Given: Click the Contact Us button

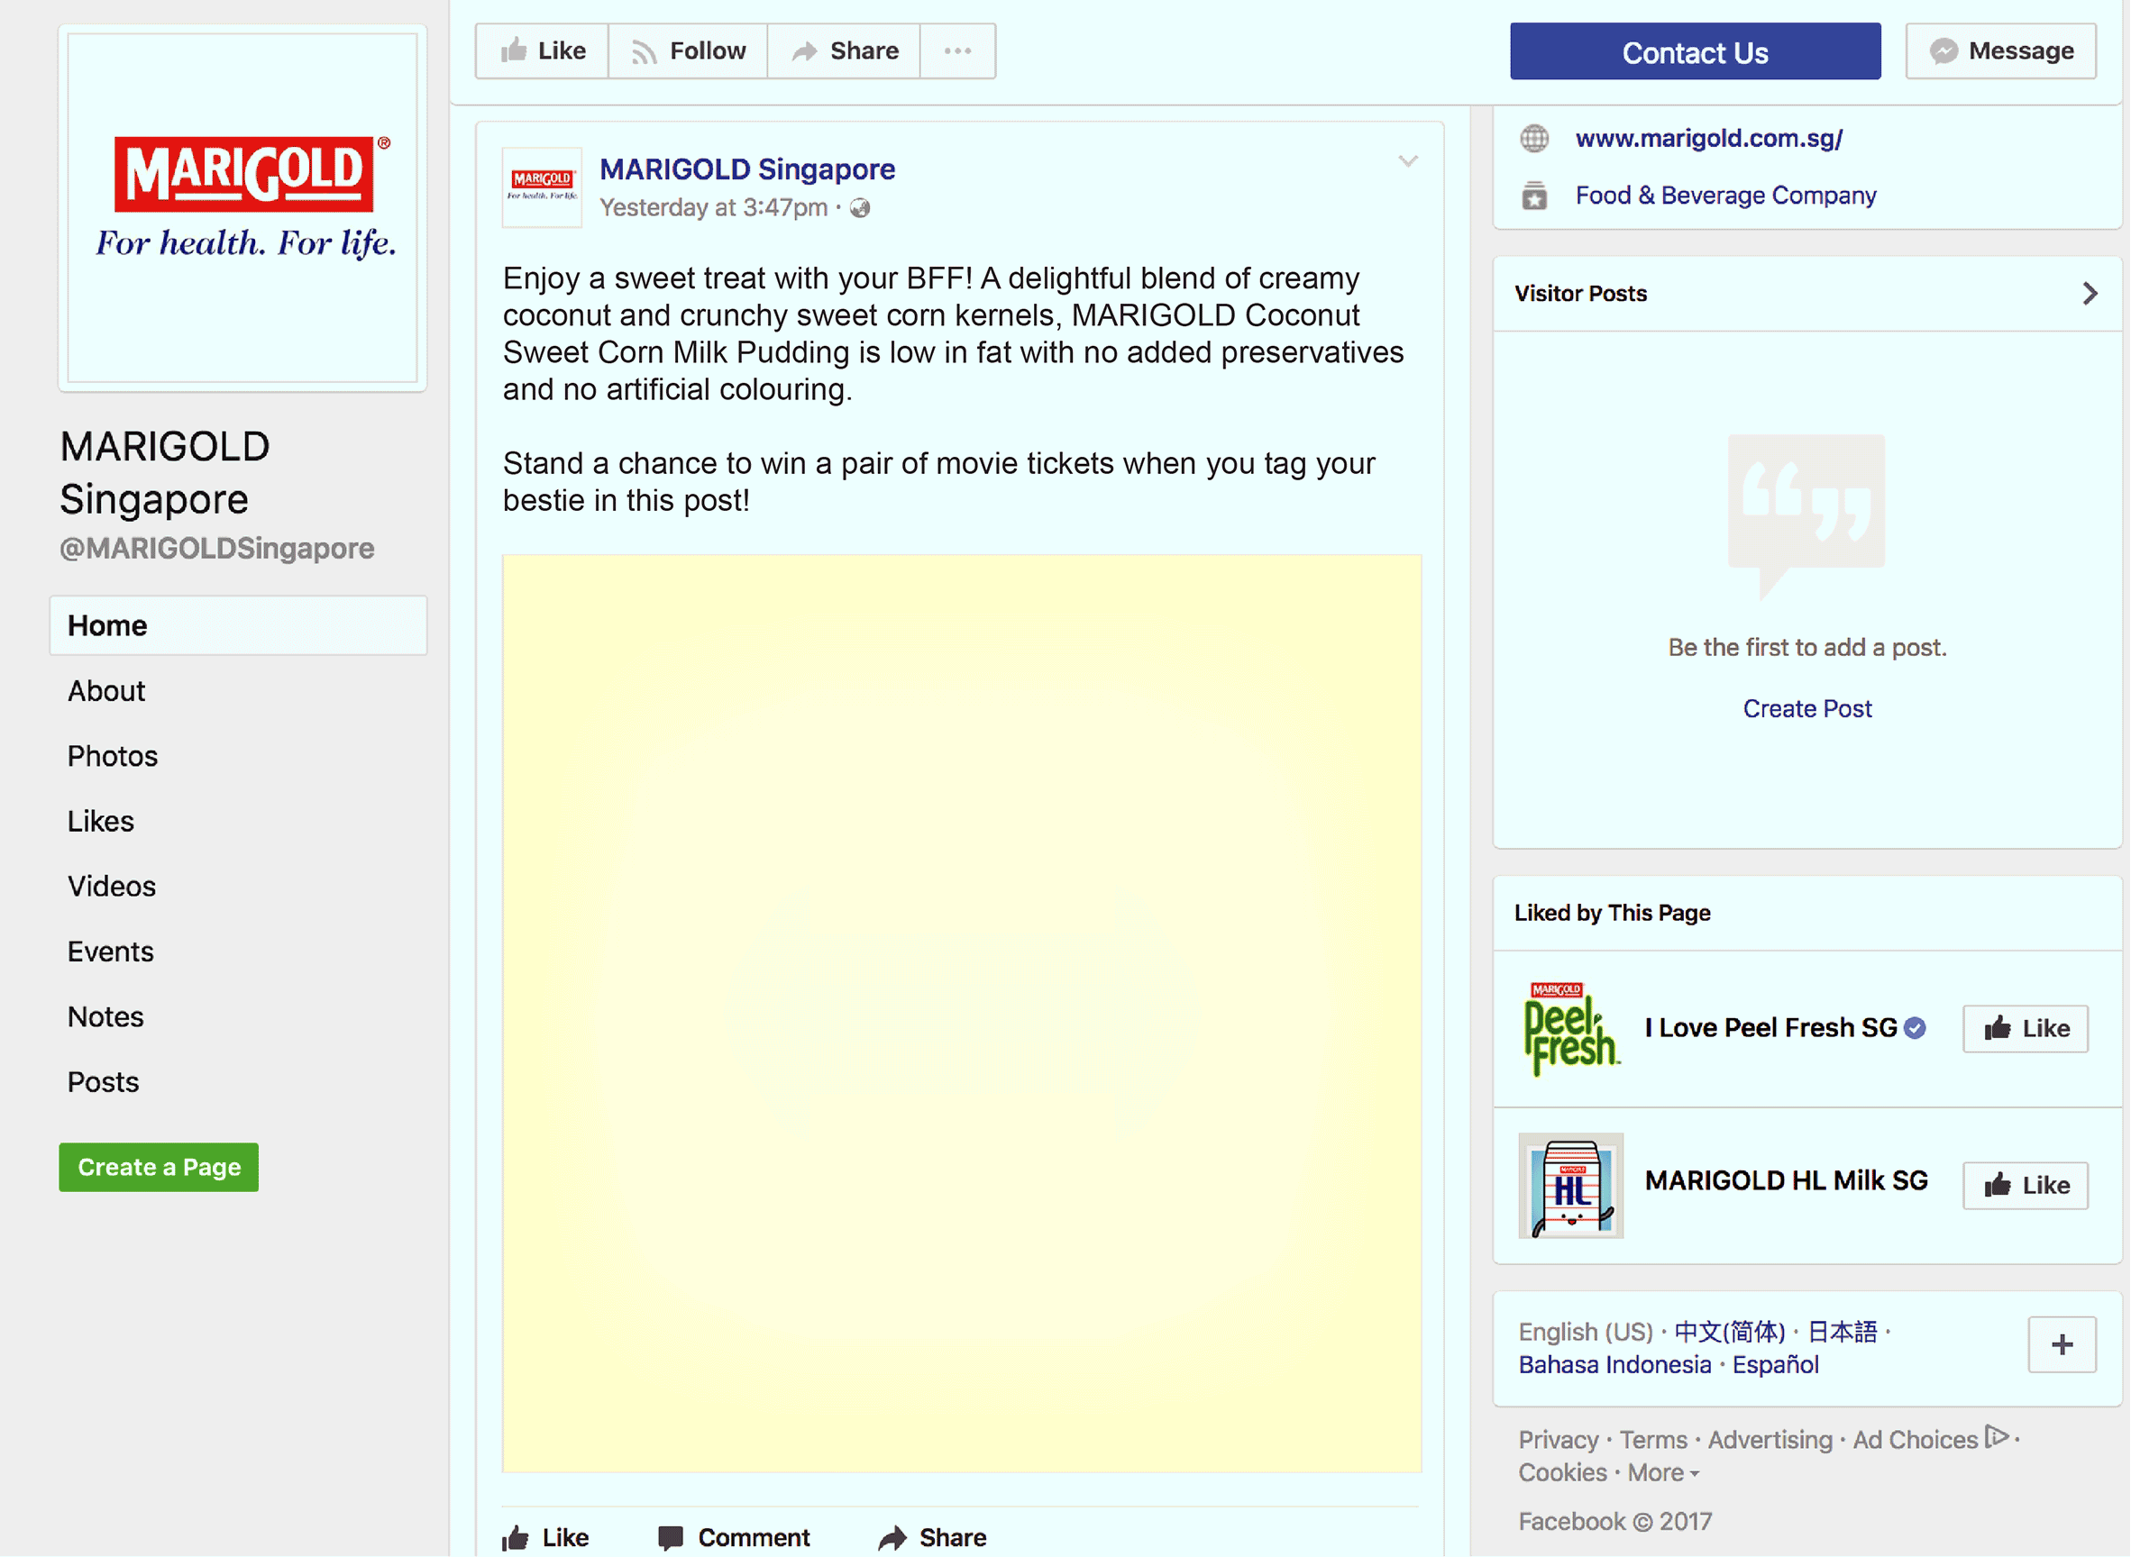Looking at the screenshot, I should tap(1695, 52).
